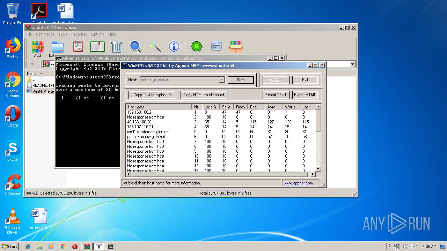
Task: Click the Export TEXT button
Action: point(276,95)
